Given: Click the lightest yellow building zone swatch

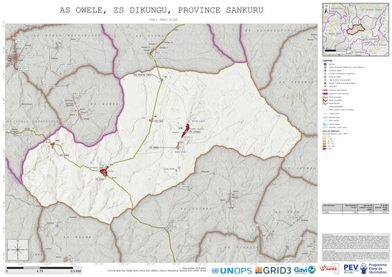Looking at the screenshot, I should pyautogui.click(x=325, y=136).
